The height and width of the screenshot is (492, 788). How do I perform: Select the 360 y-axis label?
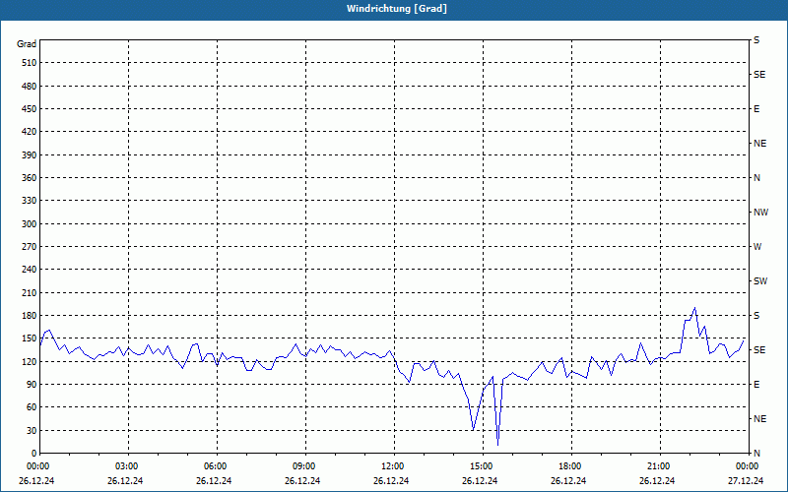[x=30, y=178]
